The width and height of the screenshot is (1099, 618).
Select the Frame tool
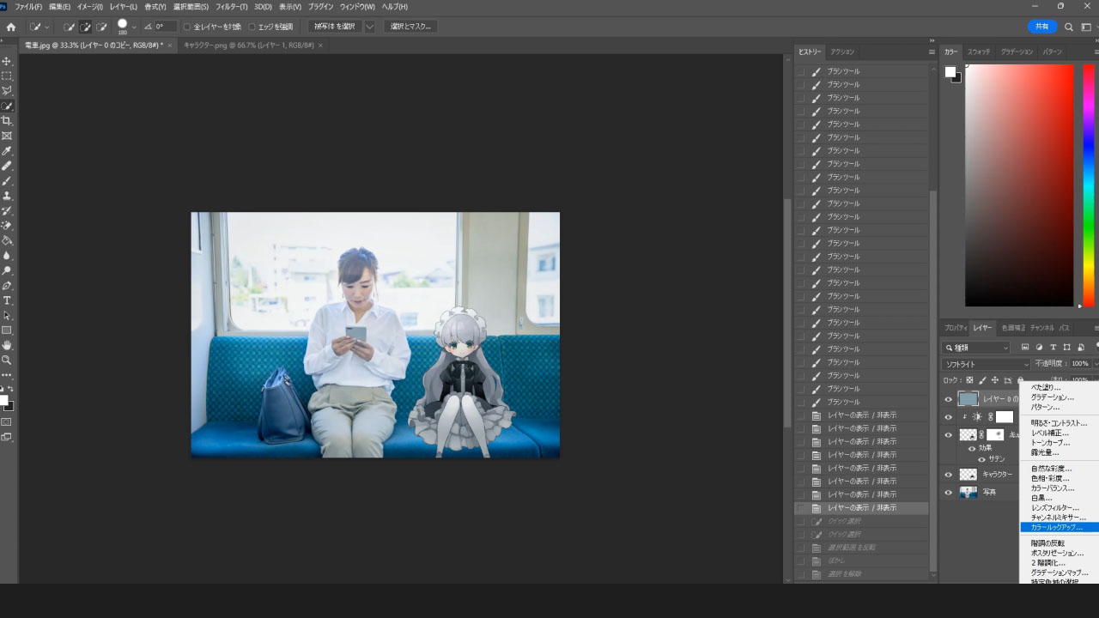coord(7,136)
